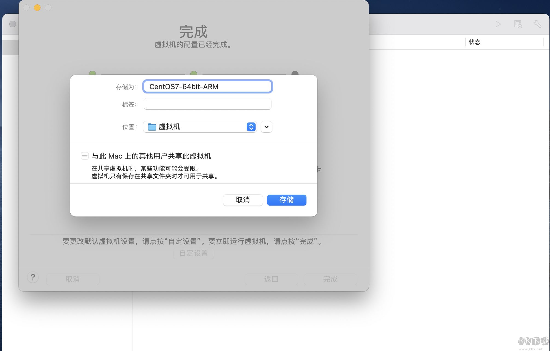Image resolution: width=550 pixels, height=351 pixels.
Task: Click the wrench settings toolbar icon
Action: (x=537, y=24)
